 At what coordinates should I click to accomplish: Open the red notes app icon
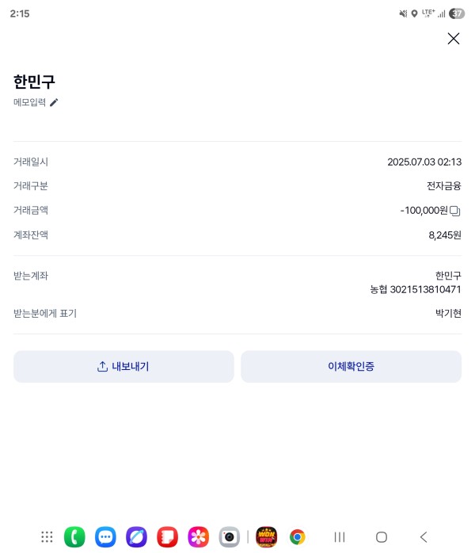click(x=167, y=537)
